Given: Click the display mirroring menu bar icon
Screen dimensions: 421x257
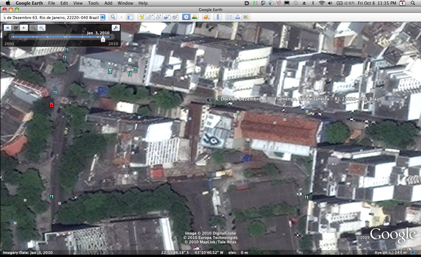Looking at the screenshot, I should (287, 3).
